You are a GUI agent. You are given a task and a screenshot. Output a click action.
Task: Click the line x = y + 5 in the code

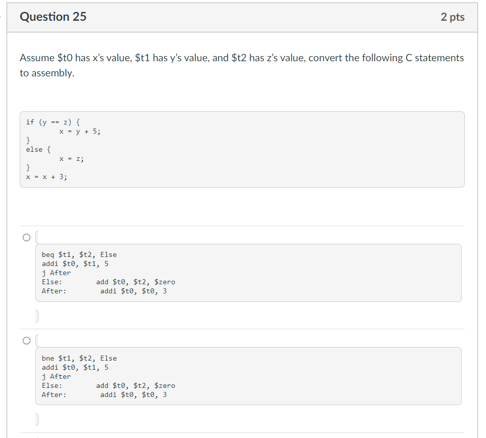point(79,131)
